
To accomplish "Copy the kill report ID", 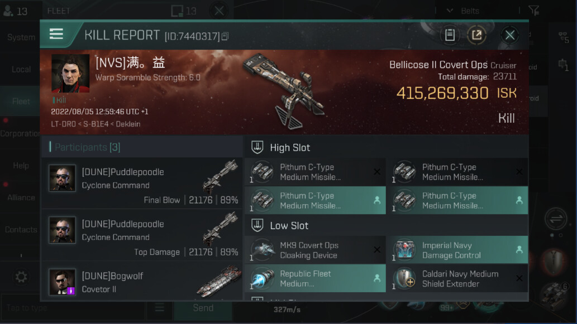I will click(x=225, y=37).
